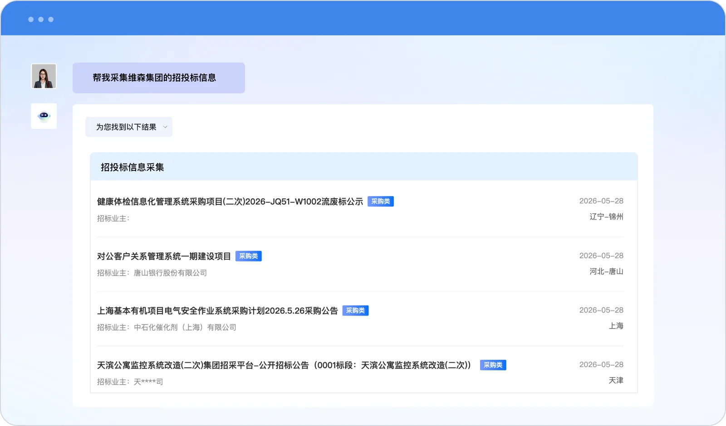726x426 pixels.
Task: Click location 上海 in third row
Action: (x=616, y=326)
